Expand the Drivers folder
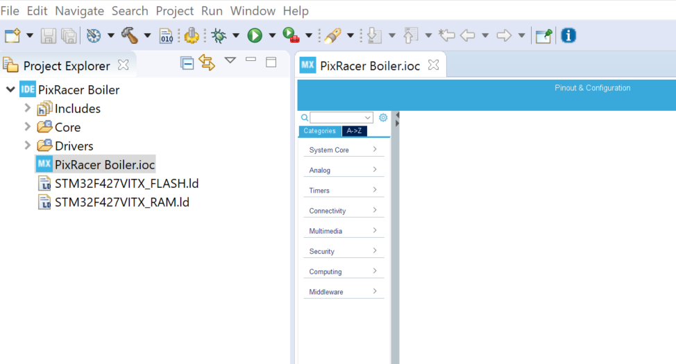This screenshot has width=676, height=364. pos(28,146)
